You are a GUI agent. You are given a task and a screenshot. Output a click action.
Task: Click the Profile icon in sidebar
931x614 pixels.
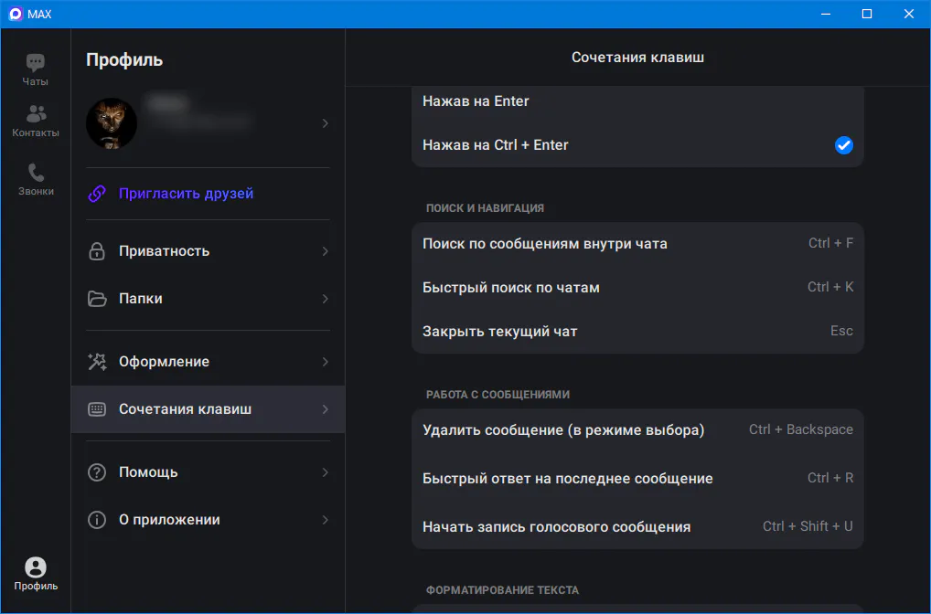[36, 567]
